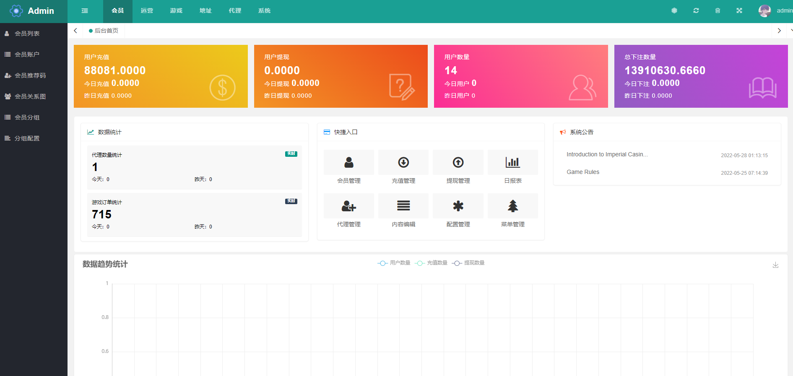Click the admin avatar picture

(x=764, y=11)
